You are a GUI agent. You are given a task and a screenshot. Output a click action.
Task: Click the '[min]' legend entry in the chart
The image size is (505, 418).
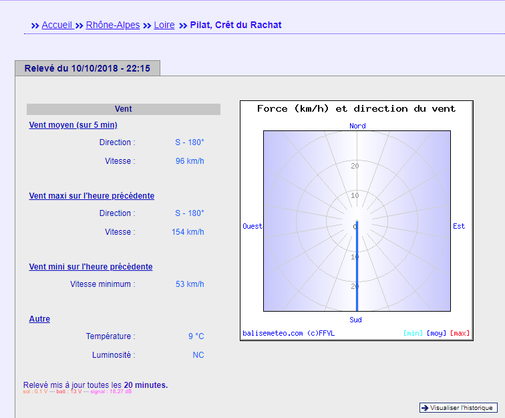(x=413, y=333)
